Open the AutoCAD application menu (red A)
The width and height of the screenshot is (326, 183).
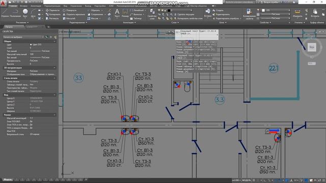tap(4, 4)
